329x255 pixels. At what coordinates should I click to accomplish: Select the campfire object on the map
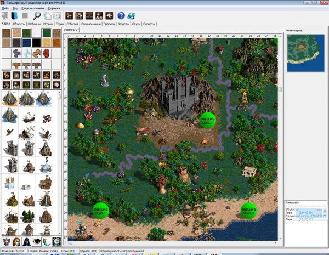point(204,141)
